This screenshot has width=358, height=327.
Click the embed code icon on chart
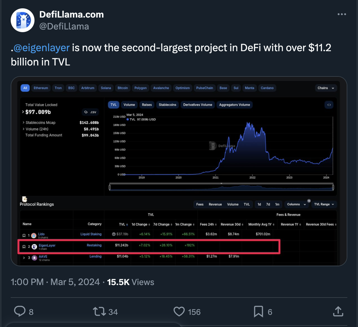(x=329, y=105)
